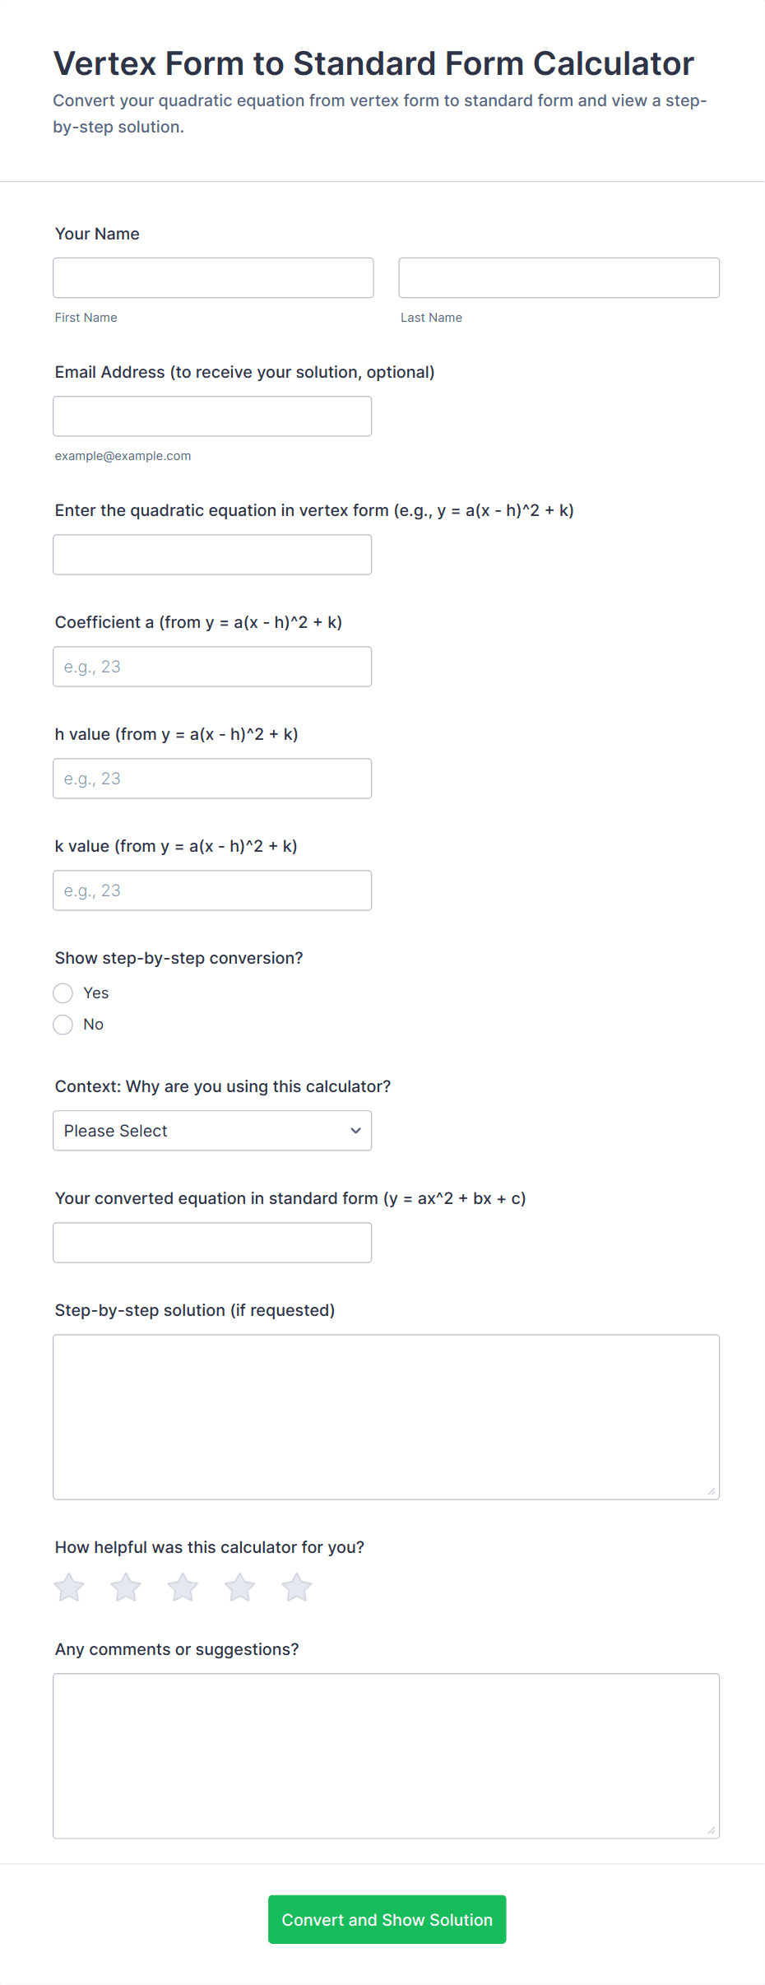Click the comments or suggestions text area
The height and width of the screenshot is (1985, 765).
click(386, 1756)
